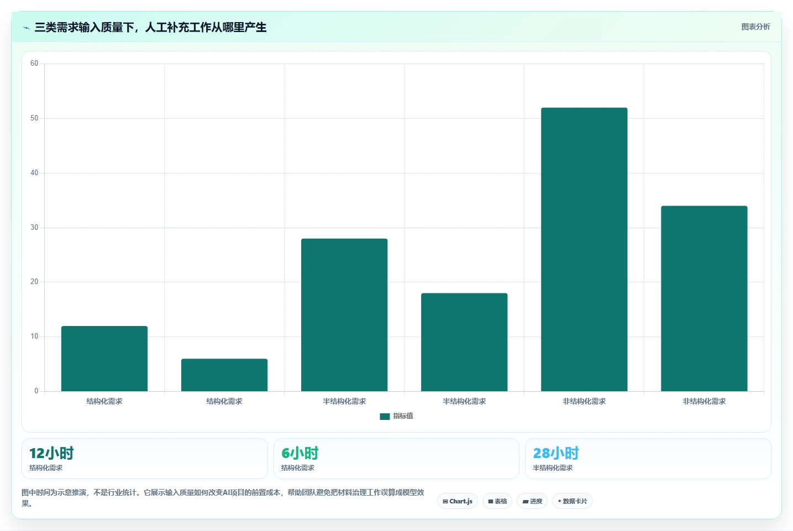The image size is (793, 531).
Task: Click the 结构化需求 caption under 6小时
Action: tap(298, 468)
